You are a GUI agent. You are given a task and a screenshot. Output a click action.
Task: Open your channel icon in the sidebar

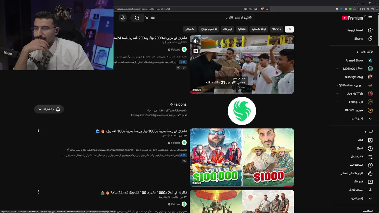click(x=370, y=140)
